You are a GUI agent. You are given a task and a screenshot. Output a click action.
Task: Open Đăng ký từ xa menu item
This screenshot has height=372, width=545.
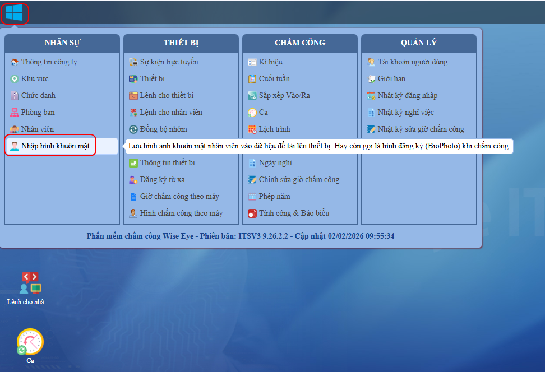click(162, 180)
